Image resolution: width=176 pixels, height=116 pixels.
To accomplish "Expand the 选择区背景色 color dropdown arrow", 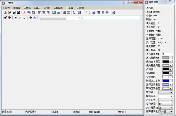I will [171, 84].
